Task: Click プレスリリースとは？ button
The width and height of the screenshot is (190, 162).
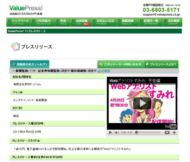Action: click(x=161, y=64)
